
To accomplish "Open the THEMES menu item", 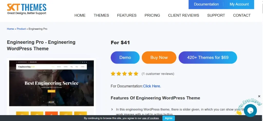I will point(101,15).
